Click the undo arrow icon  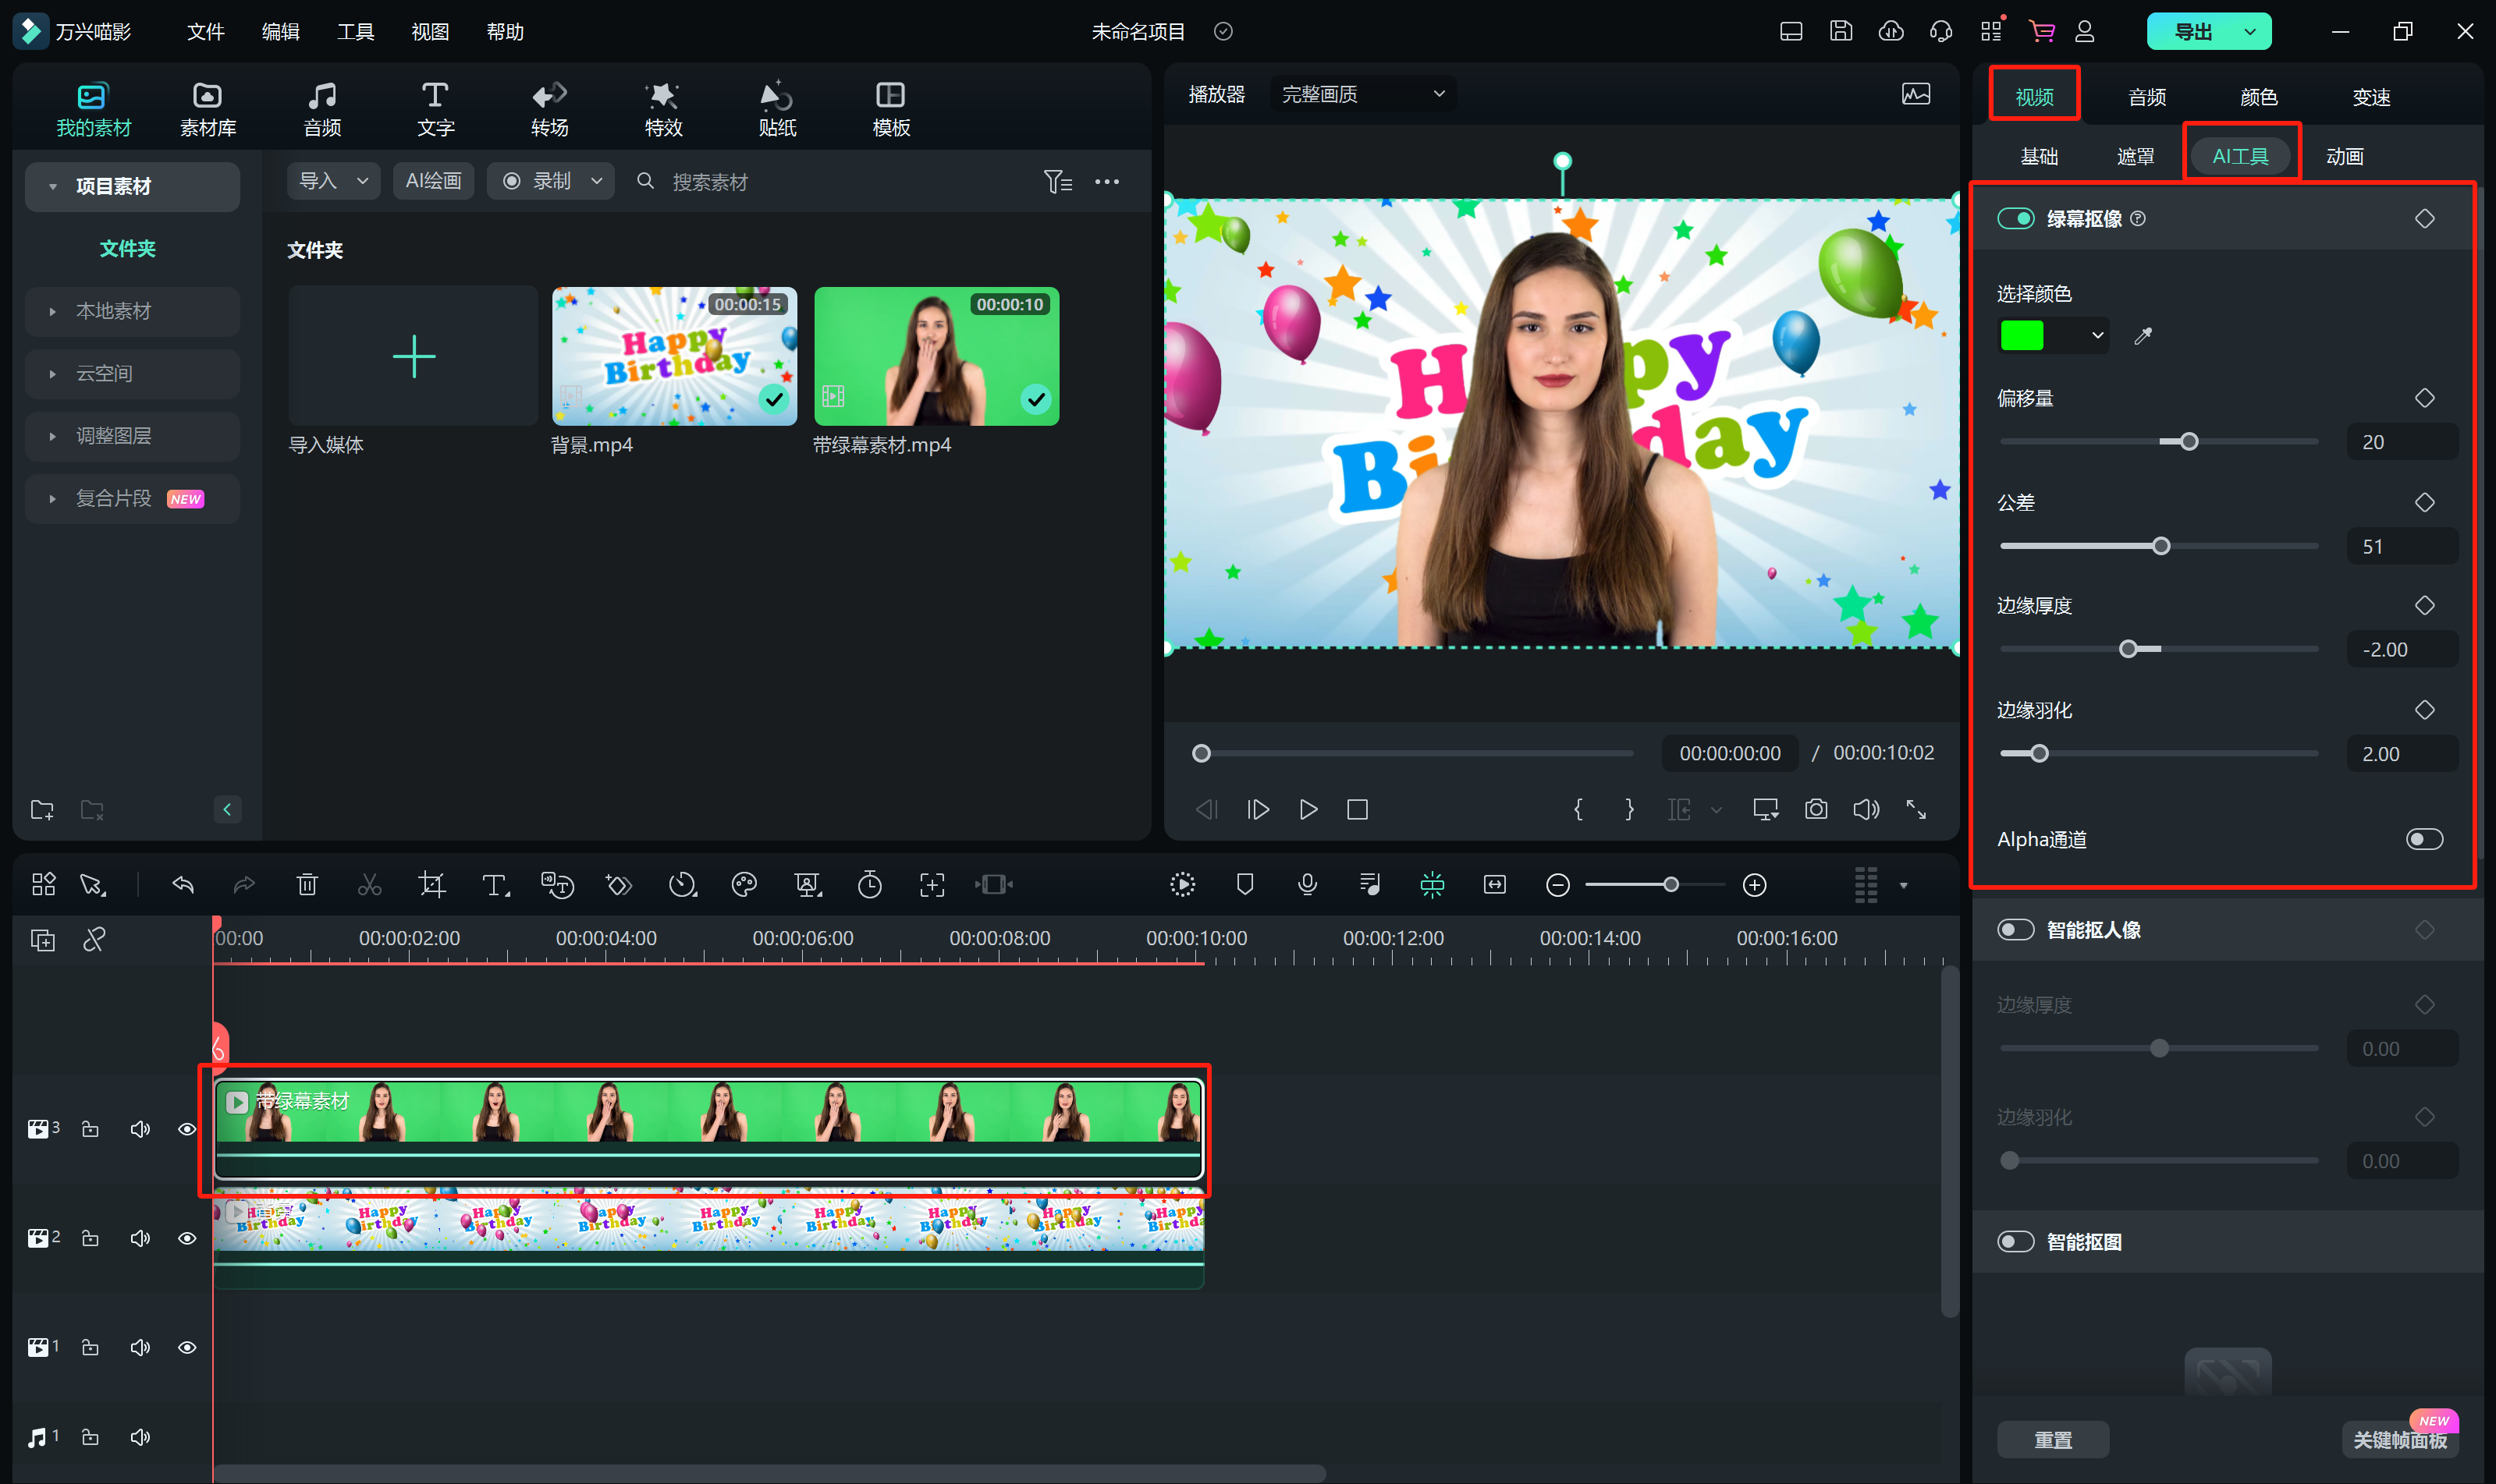183,884
